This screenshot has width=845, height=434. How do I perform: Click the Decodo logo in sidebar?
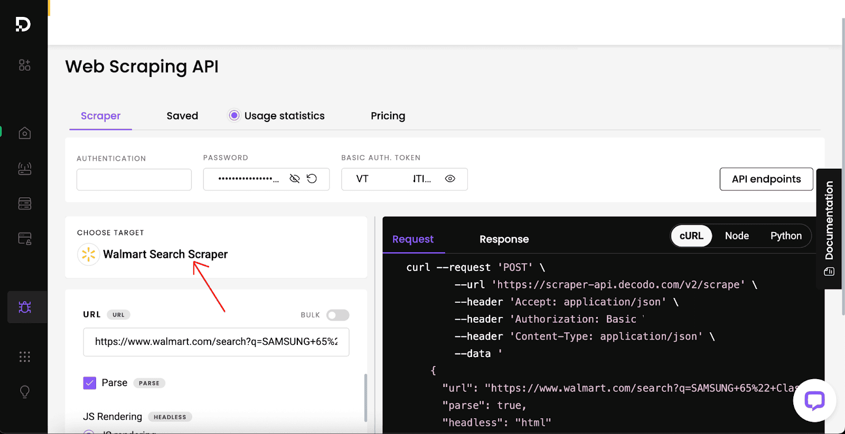coord(23,24)
